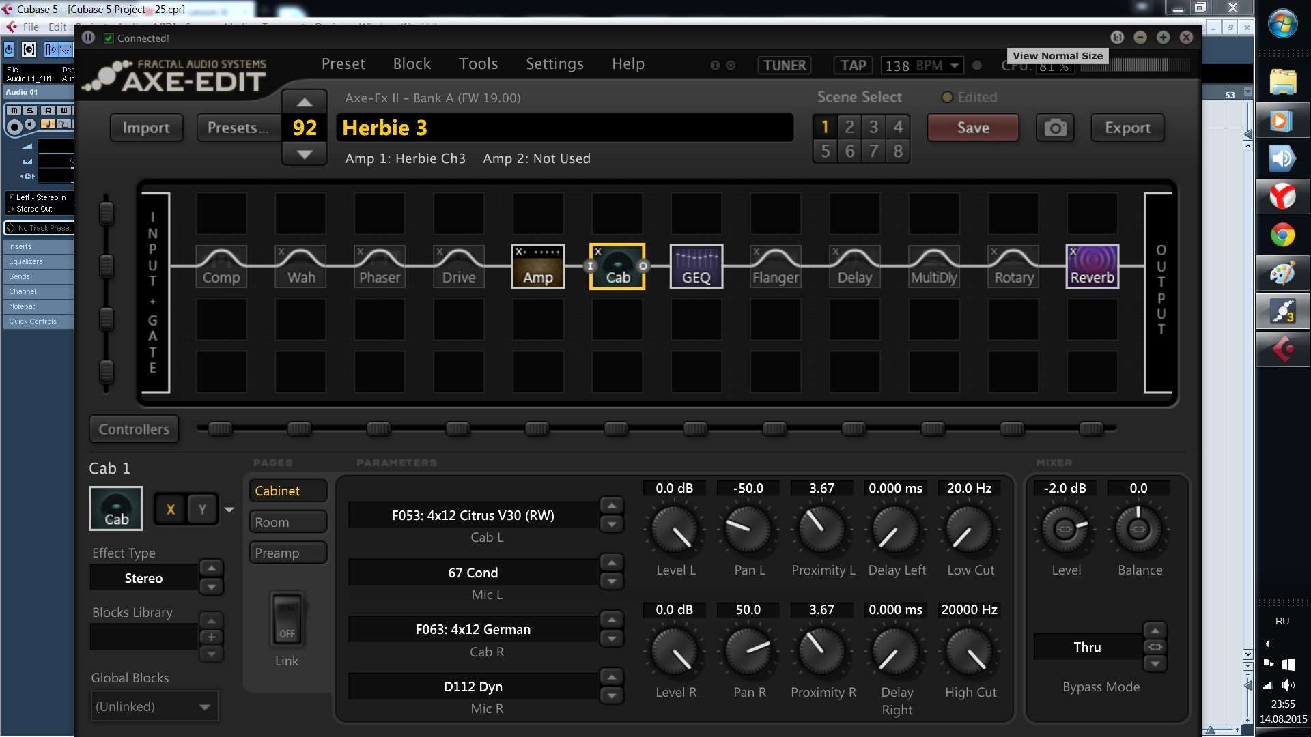The image size is (1311, 737).
Task: Select the MultiDly block in the grid
Action: pos(934,266)
